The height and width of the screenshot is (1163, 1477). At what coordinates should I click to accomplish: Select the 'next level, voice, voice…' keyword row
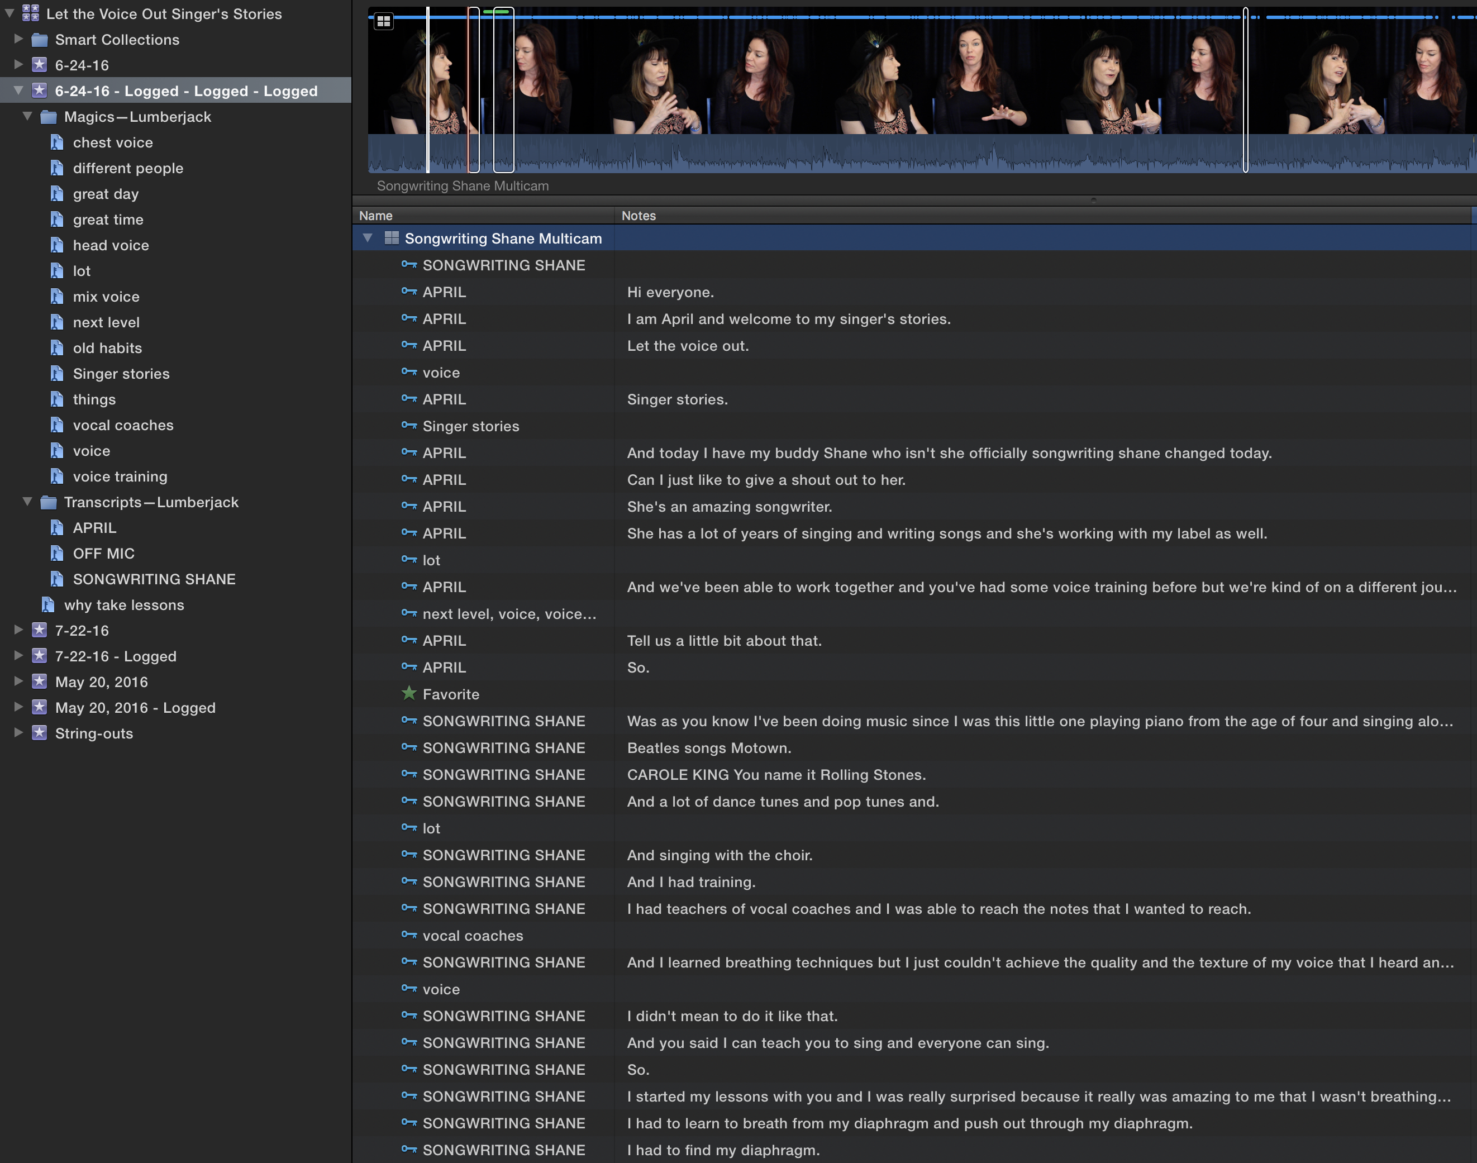click(x=914, y=614)
